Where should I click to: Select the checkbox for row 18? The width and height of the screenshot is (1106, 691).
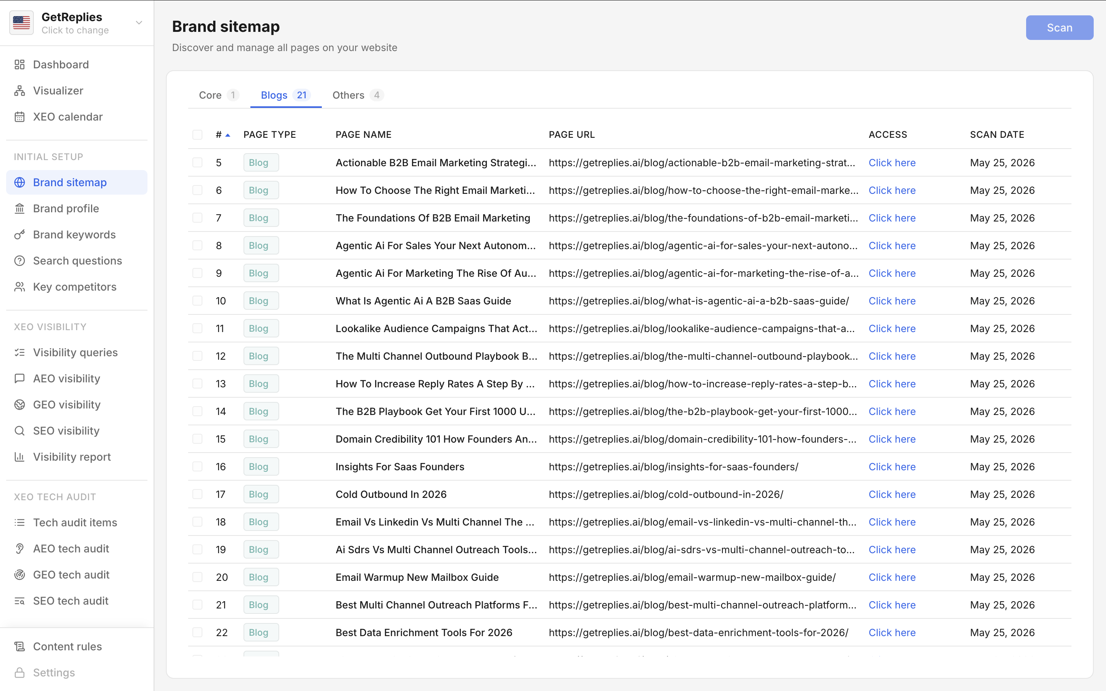197,521
